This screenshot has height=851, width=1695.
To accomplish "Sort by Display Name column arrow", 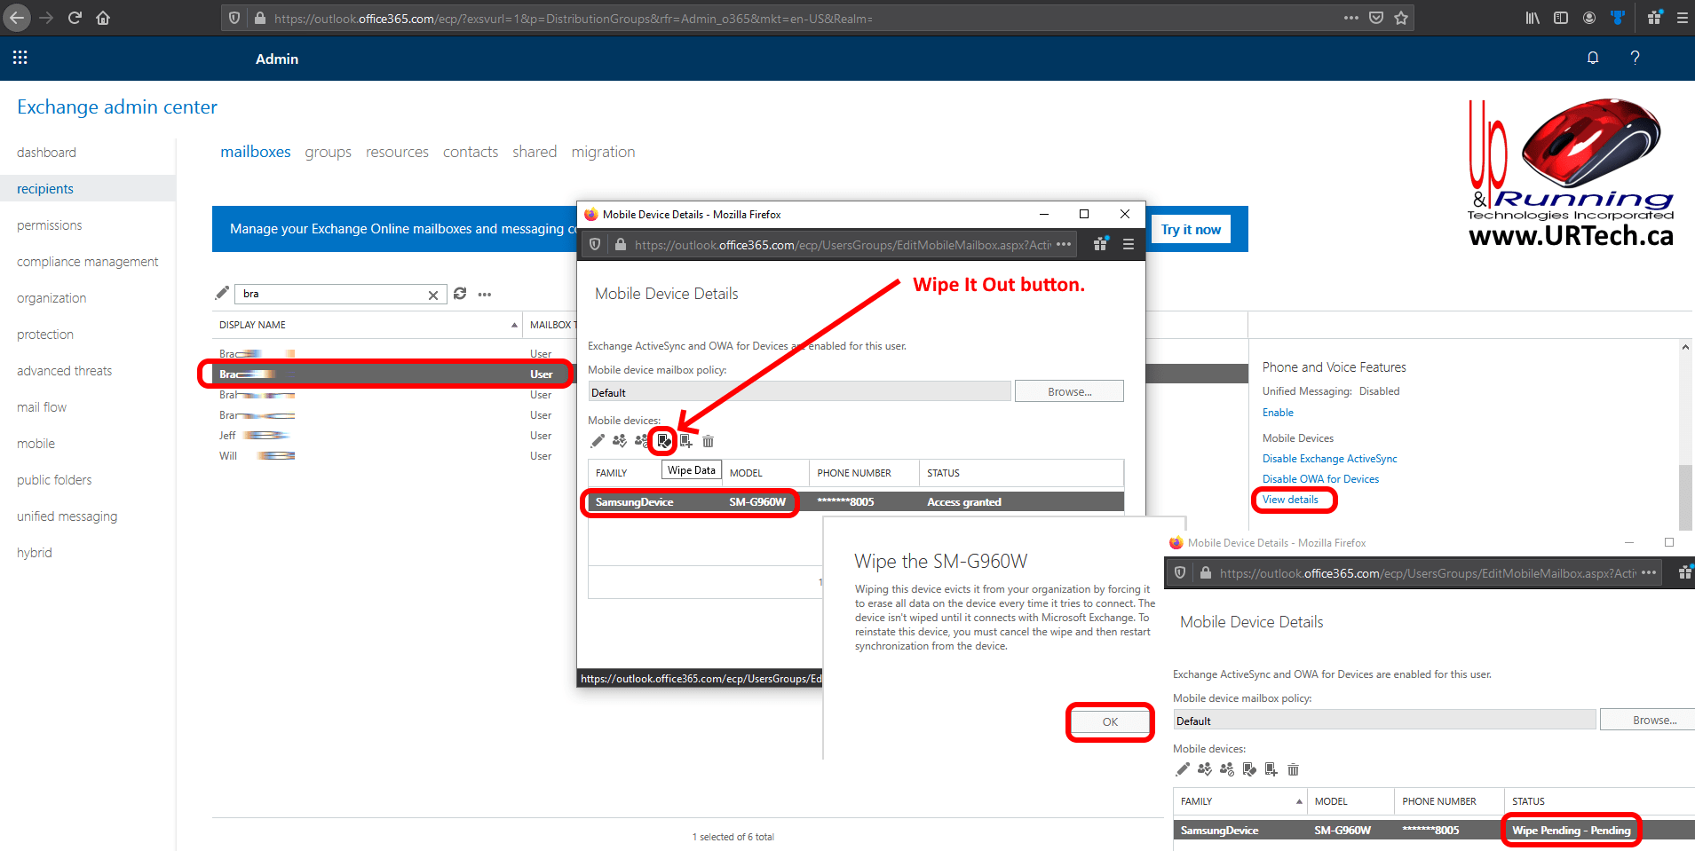I will (514, 325).
